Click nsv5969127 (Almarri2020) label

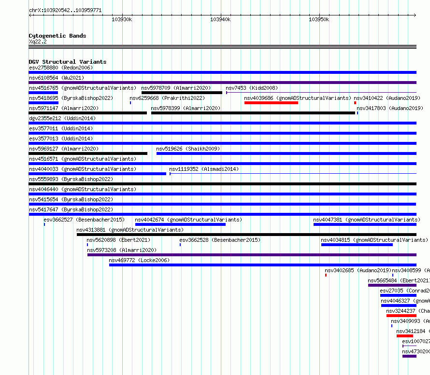click(x=64, y=149)
